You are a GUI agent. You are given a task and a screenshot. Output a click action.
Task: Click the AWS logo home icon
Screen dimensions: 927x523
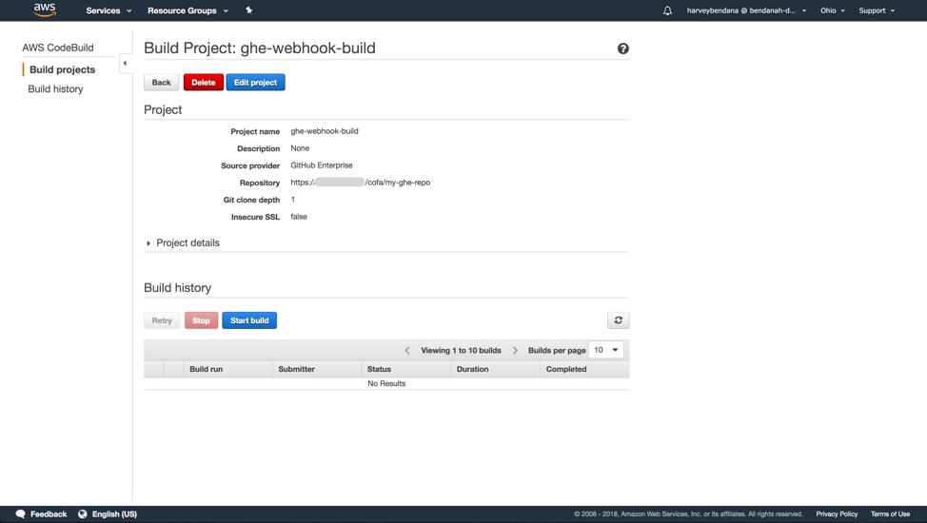click(45, 10)
